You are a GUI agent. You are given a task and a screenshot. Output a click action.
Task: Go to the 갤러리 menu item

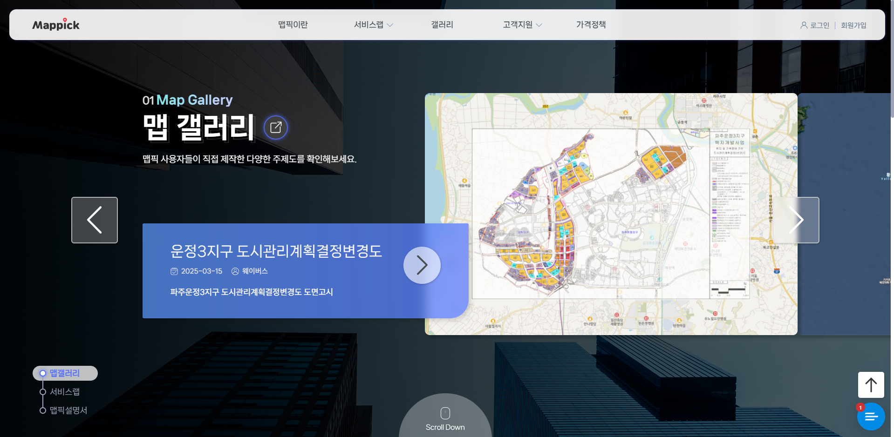tap(442, 25)
